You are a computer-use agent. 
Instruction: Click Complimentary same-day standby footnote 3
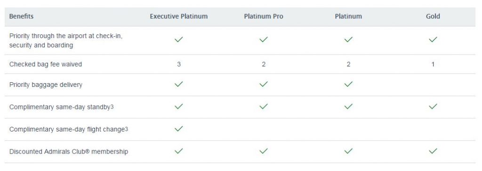(x=112, y=107)
